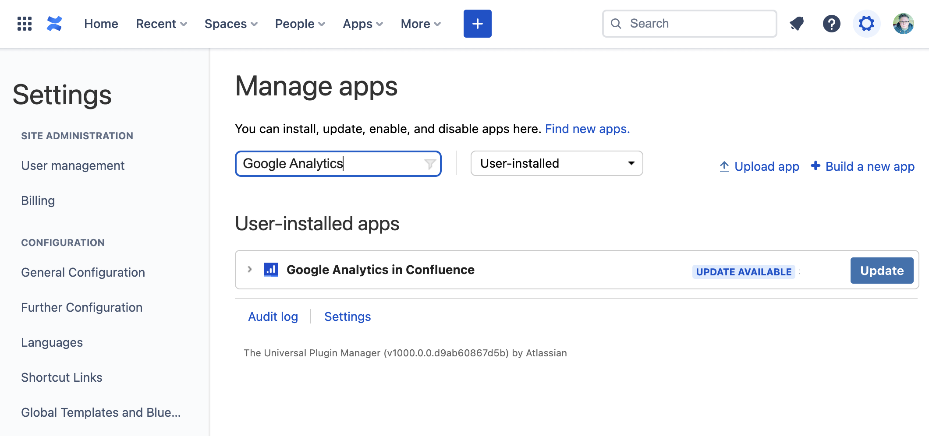The width and height of the screenshot is (929, 436).
Task: Open the user profile avatar
Action: (x=904, y=24)
